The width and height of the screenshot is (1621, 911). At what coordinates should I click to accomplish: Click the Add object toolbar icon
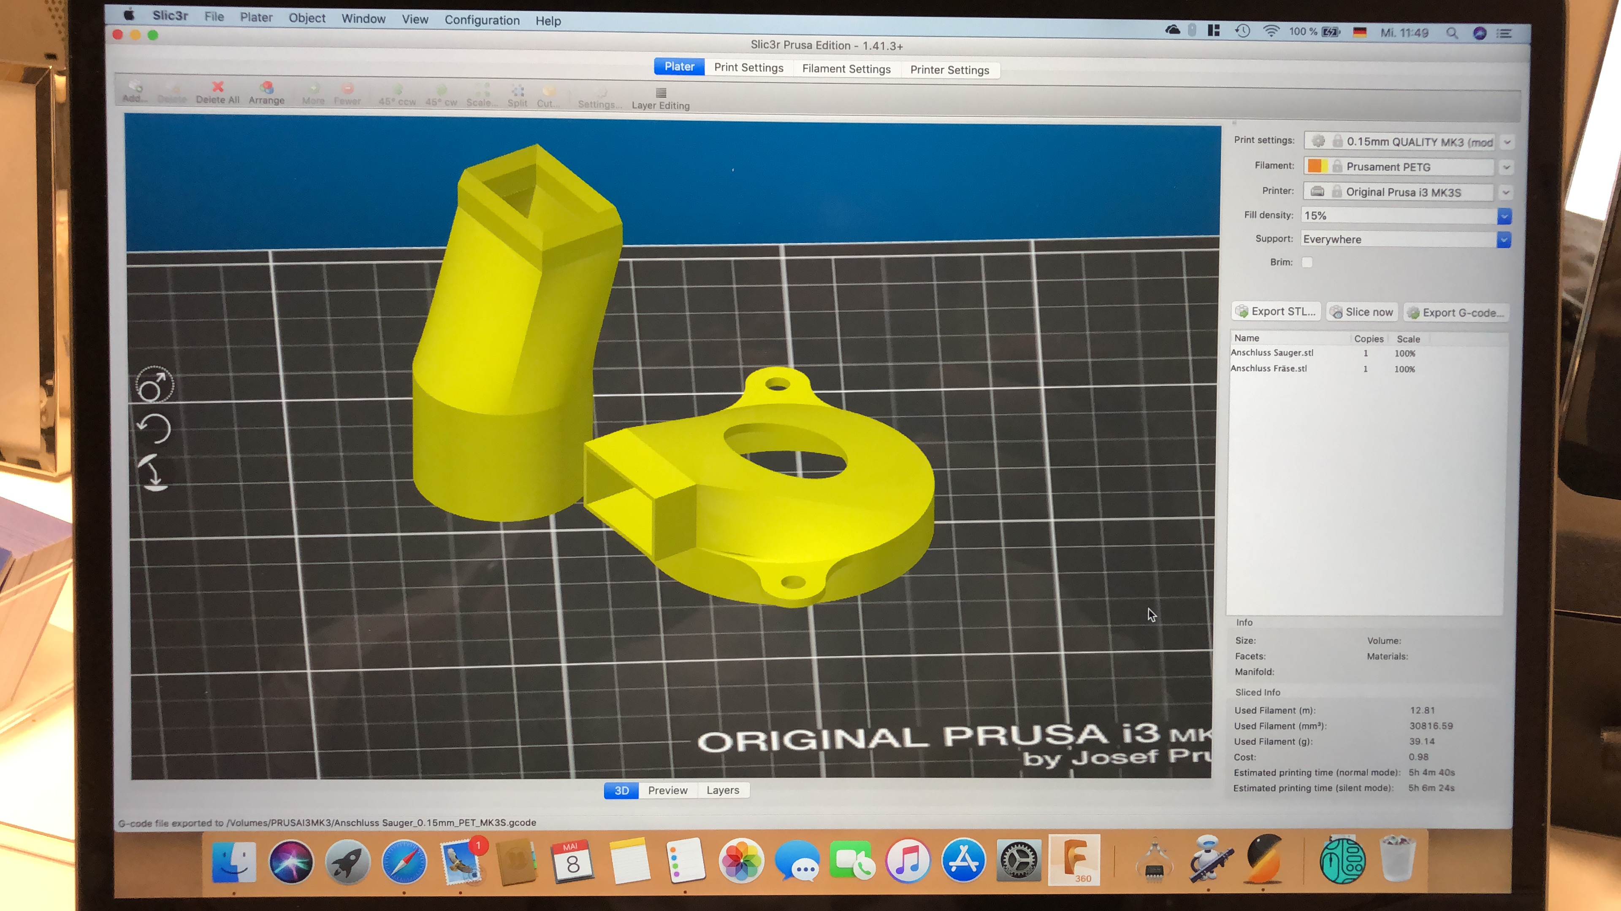134,91
